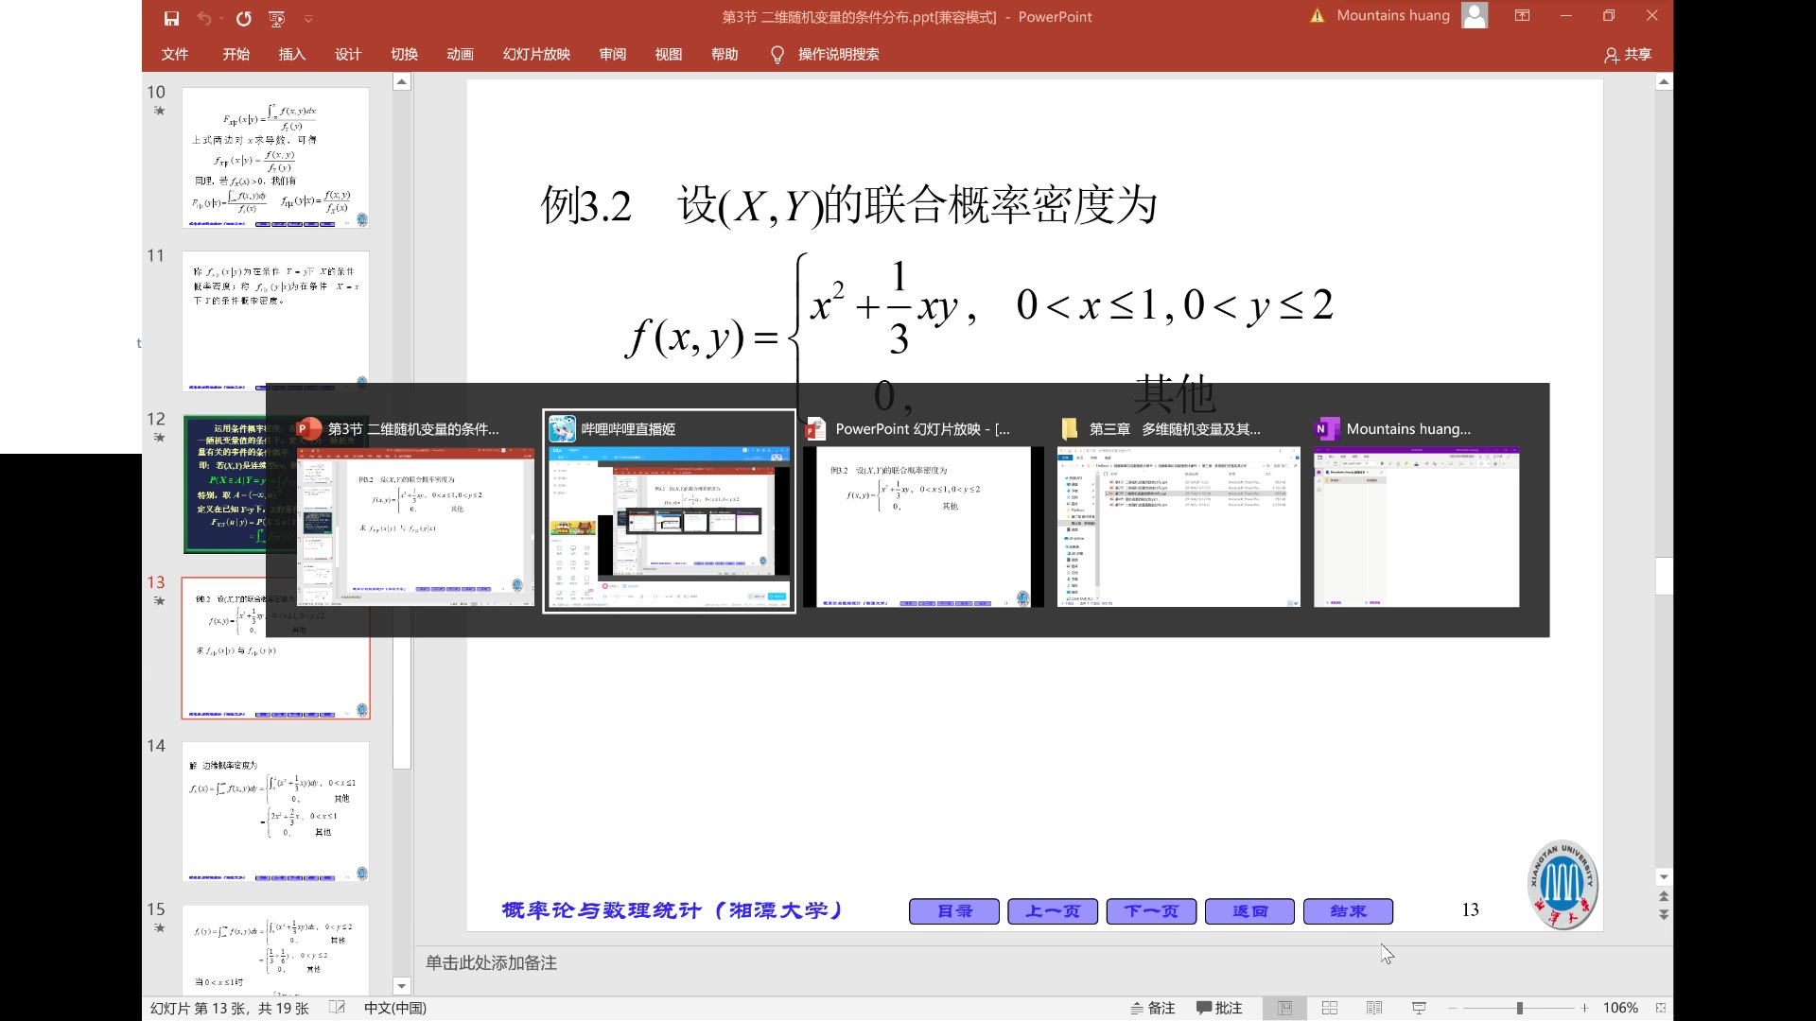Toggle Normal view button in status bar
The width and height of the screenshot is (1816, 1021).
1284,1008
